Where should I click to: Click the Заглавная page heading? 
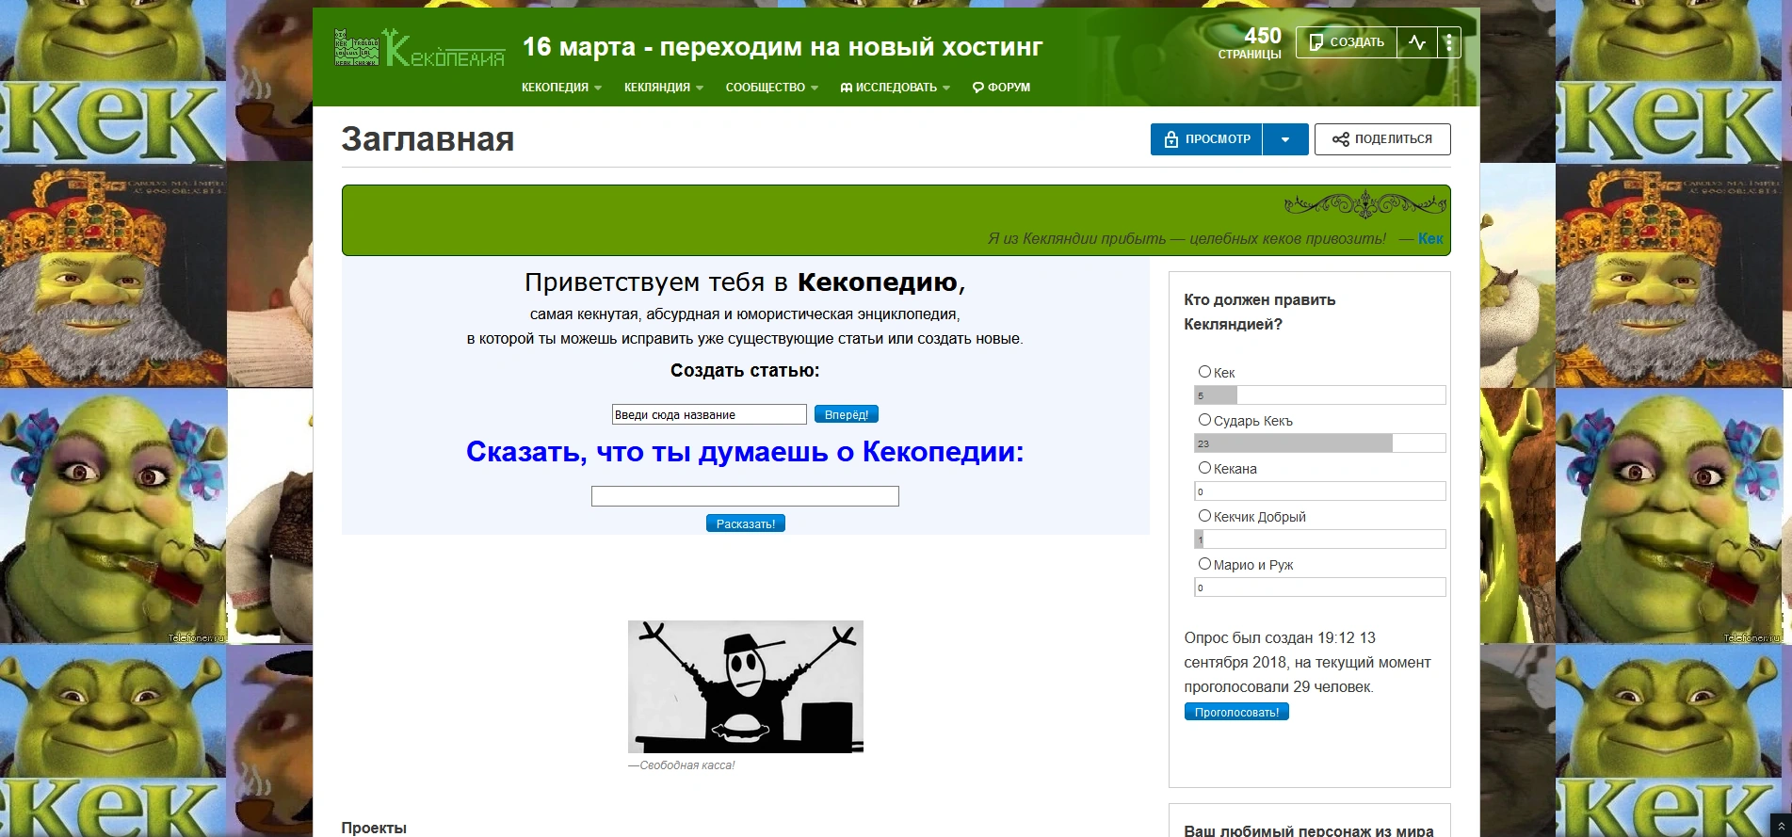[x=428, y=139]
